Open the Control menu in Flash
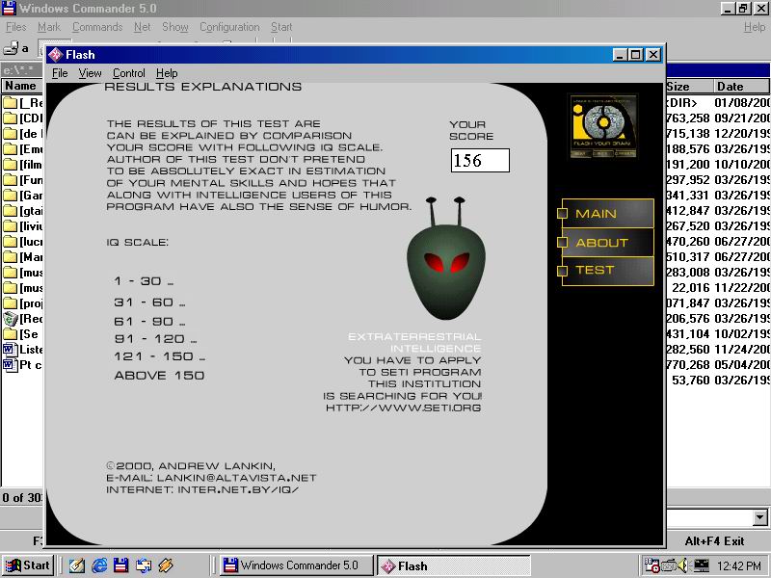Viewport: 771px width, 578px height. (128, 73)
